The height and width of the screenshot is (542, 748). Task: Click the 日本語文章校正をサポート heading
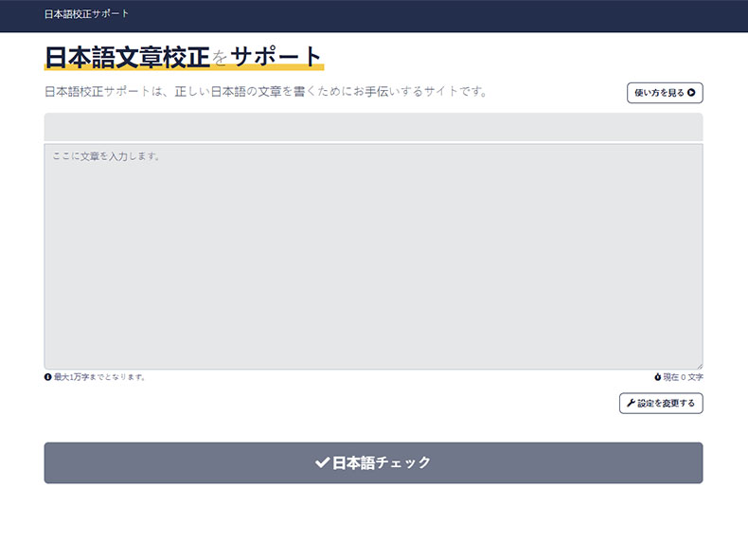pos(184,57)
